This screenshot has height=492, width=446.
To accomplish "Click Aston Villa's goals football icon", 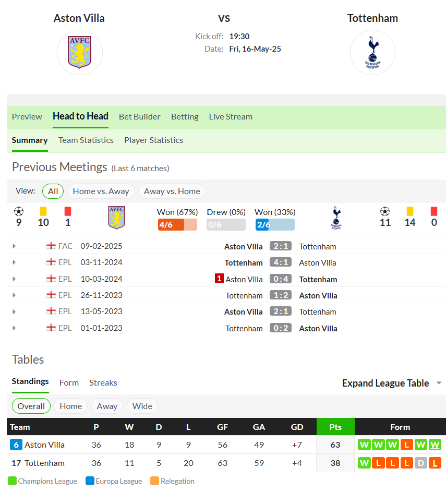I will coord(19,211).
